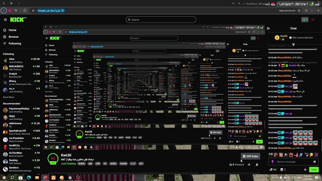322x181 pixels.
Task: Open Destiny's ARC Raiders channel
Action: [x=21, y=162]
